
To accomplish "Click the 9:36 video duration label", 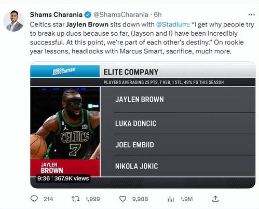I will (44, 178).
